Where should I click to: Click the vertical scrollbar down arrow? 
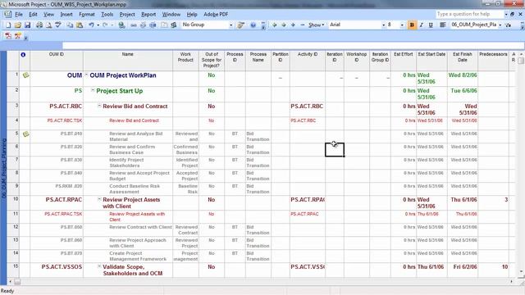[521, 271]
